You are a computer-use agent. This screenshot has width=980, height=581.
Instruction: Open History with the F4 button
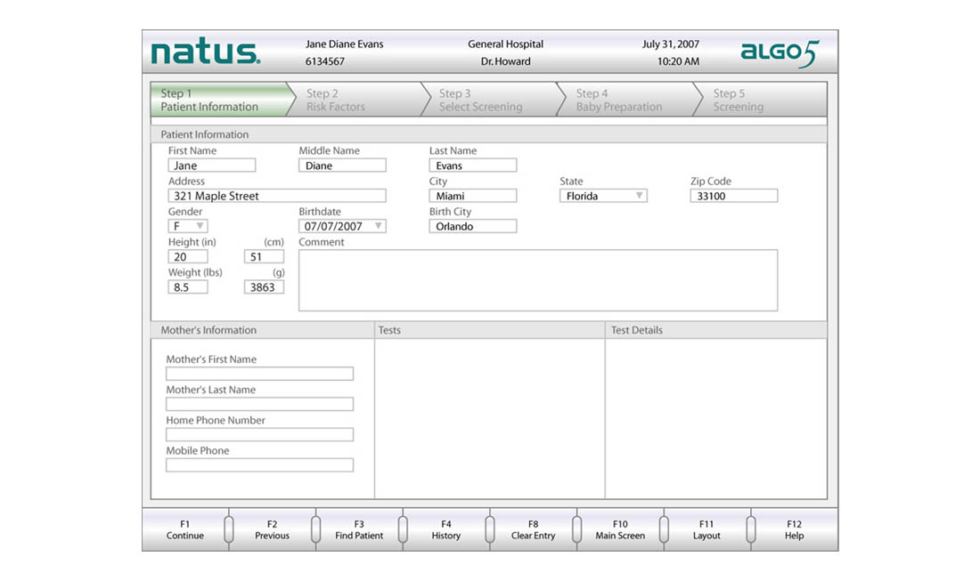pos(445,530)
